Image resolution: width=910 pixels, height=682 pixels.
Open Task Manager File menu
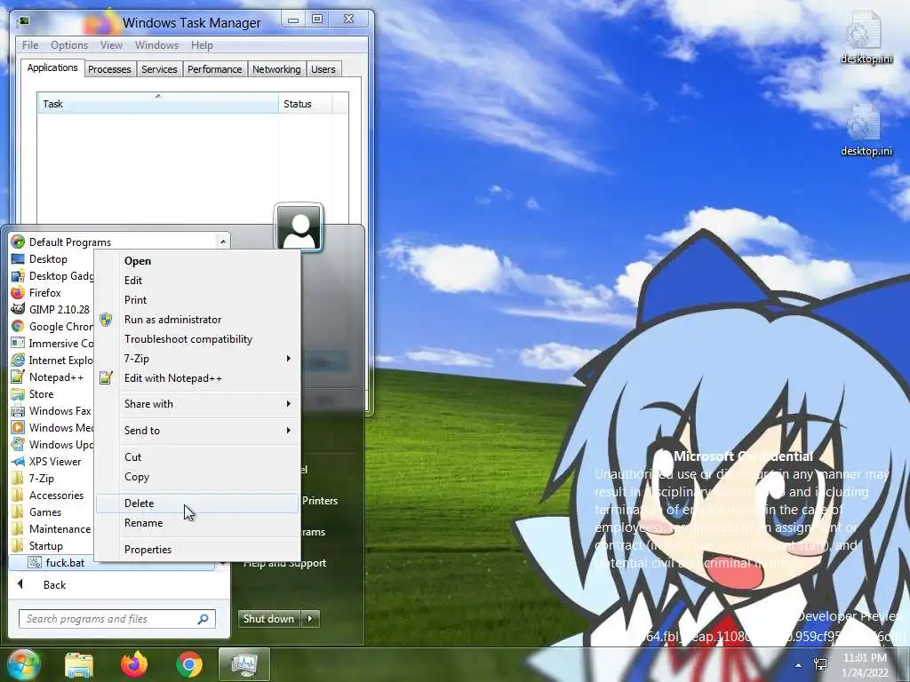tap(30, 44)
